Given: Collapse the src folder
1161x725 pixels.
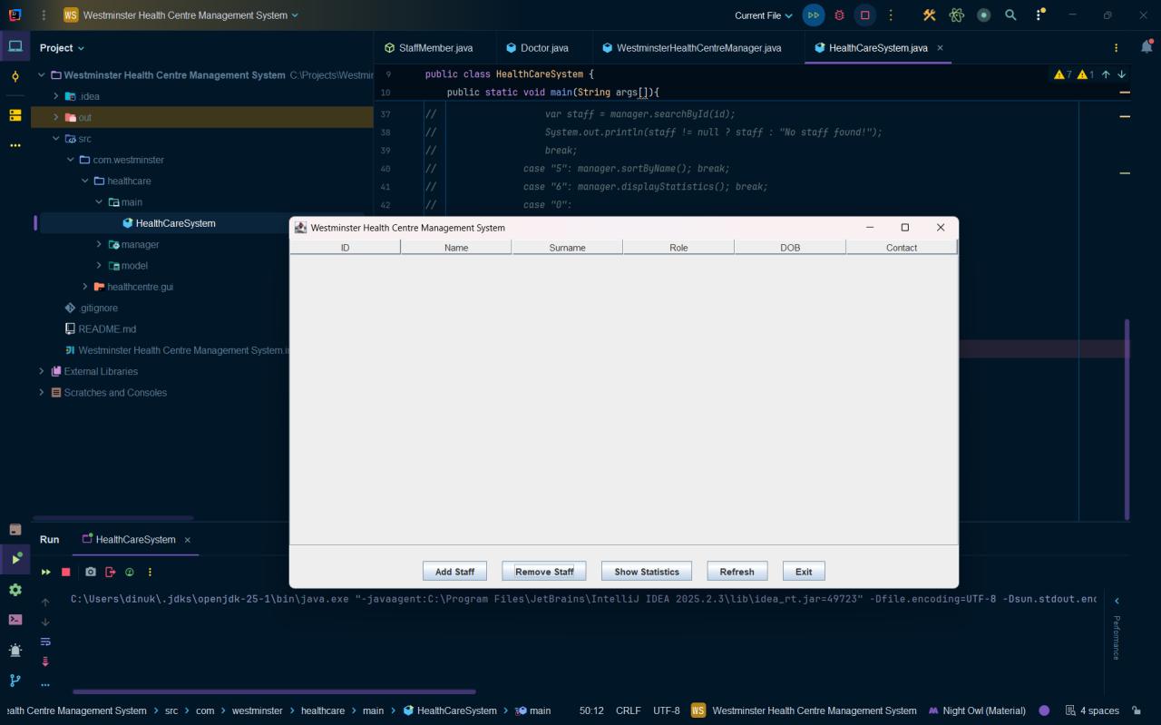Looking at the screenshot, I should [x=56, y=139].
